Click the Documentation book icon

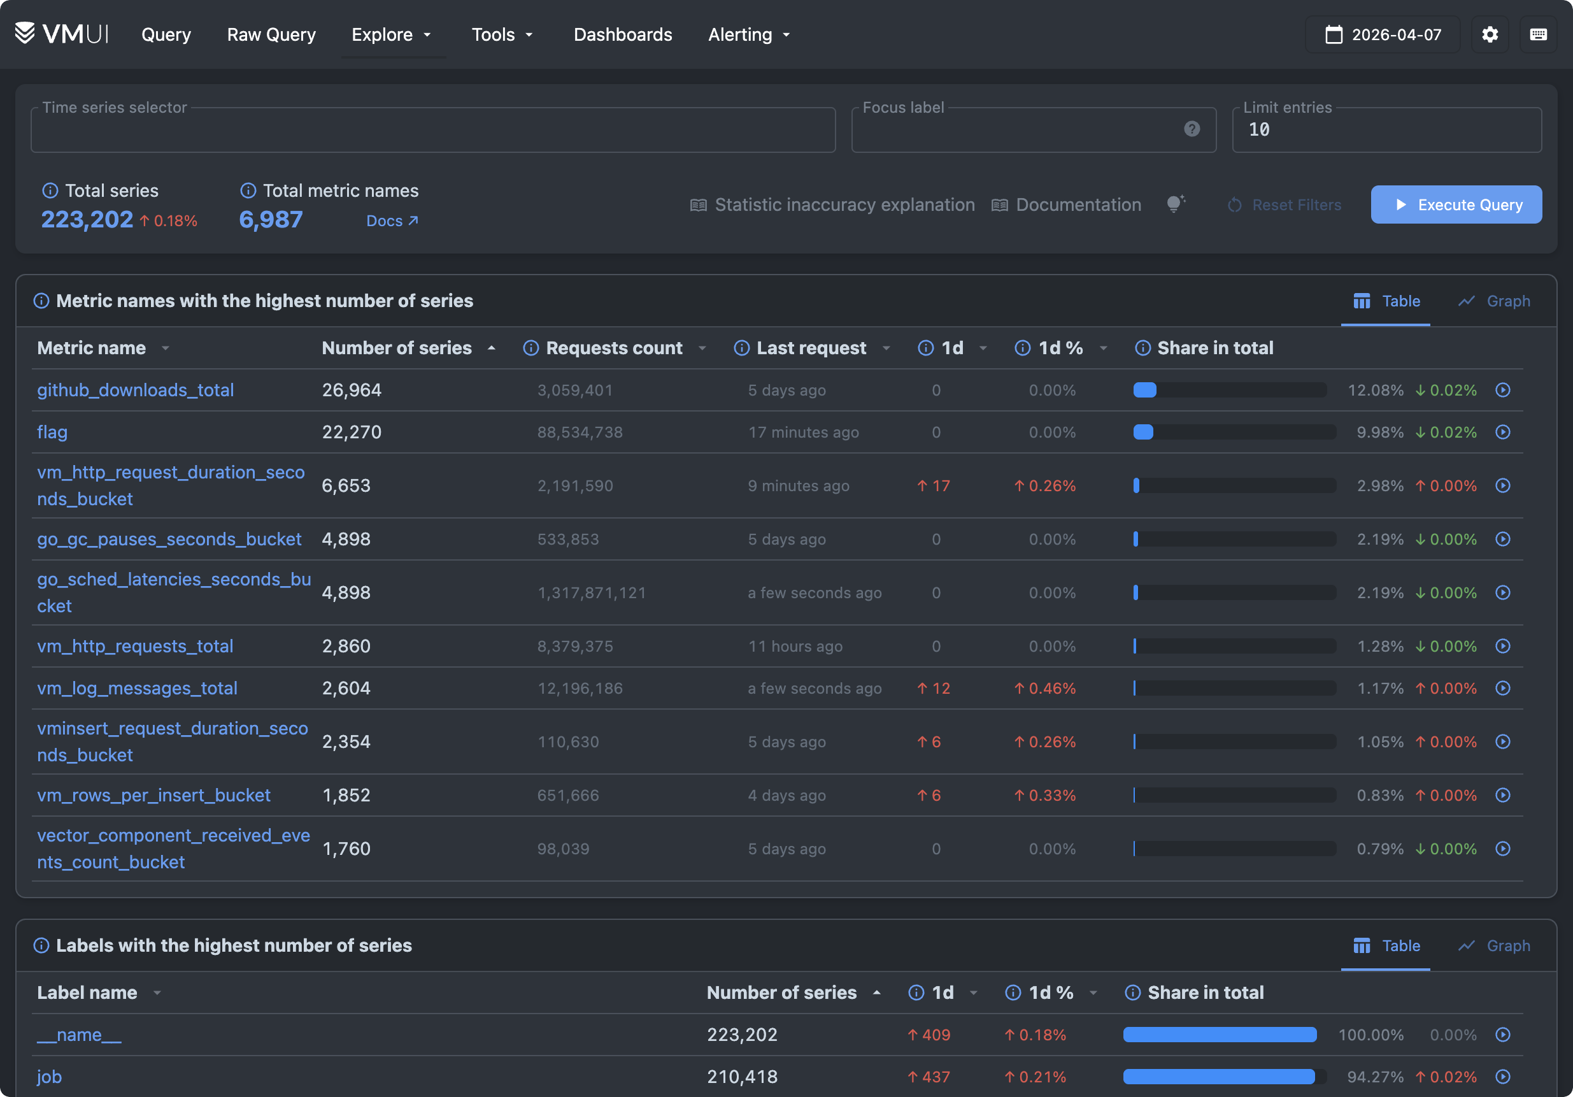[x=1000, y=204]
